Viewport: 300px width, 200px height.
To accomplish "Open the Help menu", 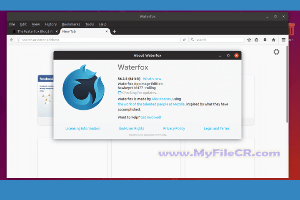I will [103, 24].
